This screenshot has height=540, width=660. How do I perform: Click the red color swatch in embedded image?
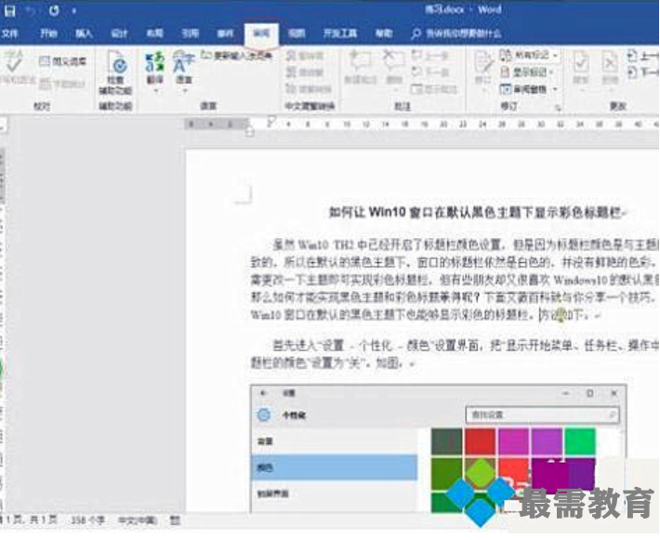click(480, 441)
